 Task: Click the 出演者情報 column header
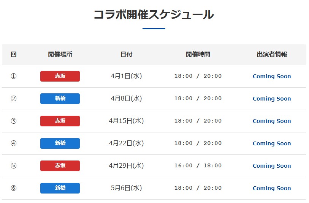pyautogui.click(x=272, y=54)
